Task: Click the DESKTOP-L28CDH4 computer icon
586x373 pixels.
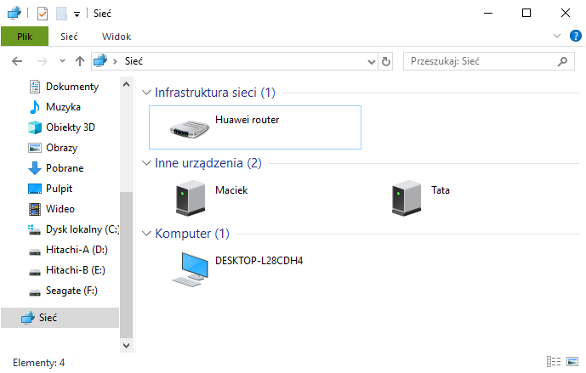Action: point(191,269)
